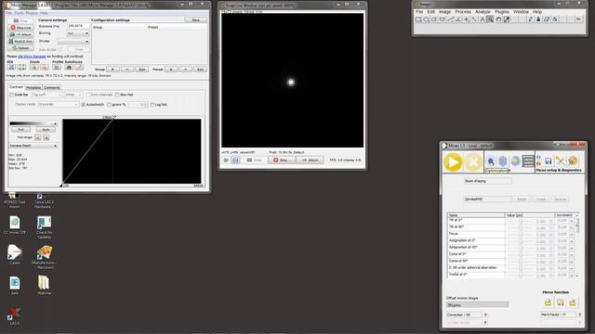Select the ImageJ Flood fill tool
The height and width of the screenshot is (334, 595).
tap(555, 19)
